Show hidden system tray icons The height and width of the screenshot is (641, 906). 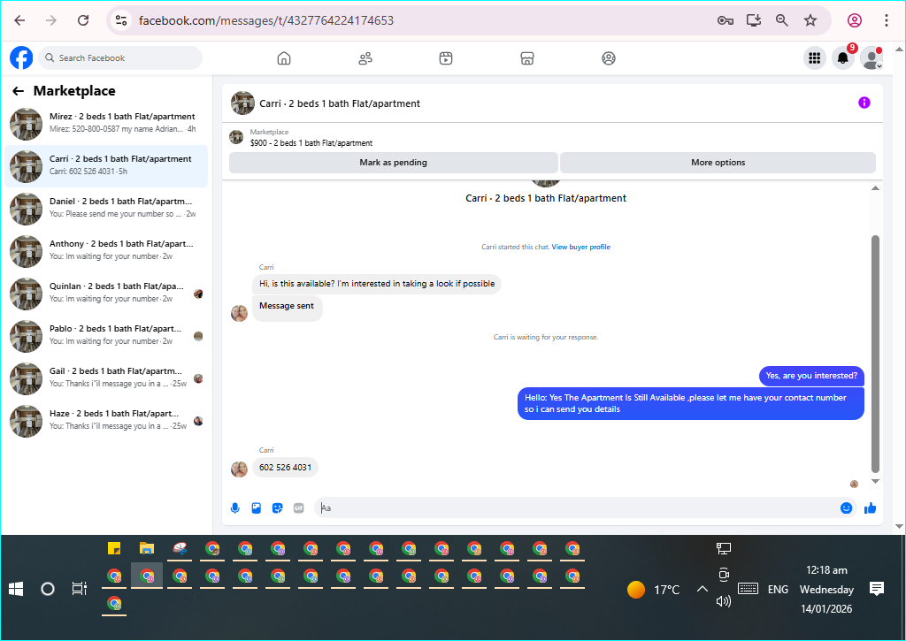click(702, 589)
